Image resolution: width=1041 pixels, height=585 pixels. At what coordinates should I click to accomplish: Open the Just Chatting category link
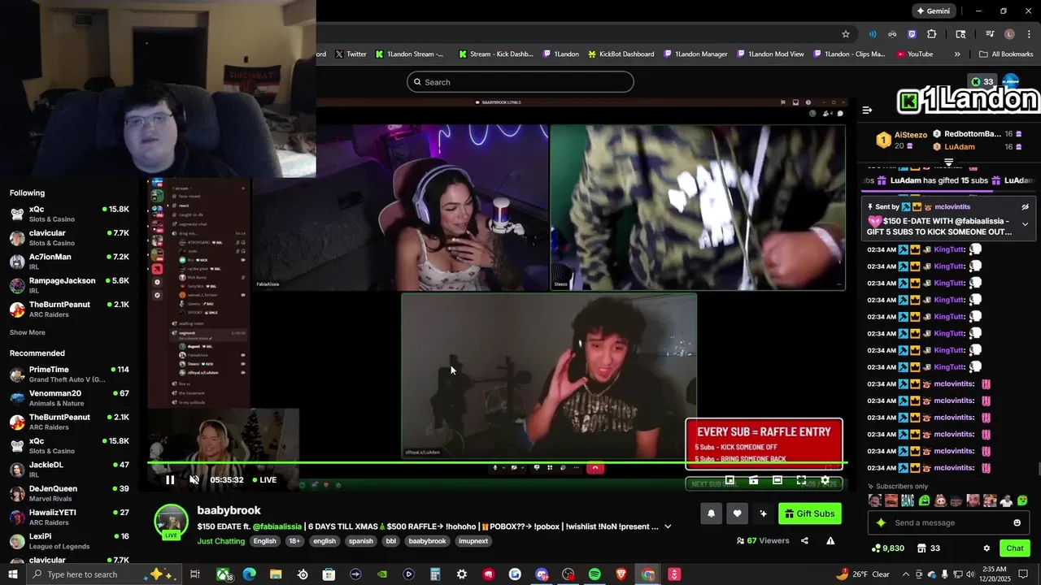[221, 541]
